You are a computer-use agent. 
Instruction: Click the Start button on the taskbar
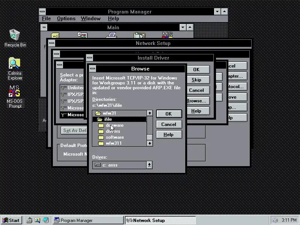(12, 220)
